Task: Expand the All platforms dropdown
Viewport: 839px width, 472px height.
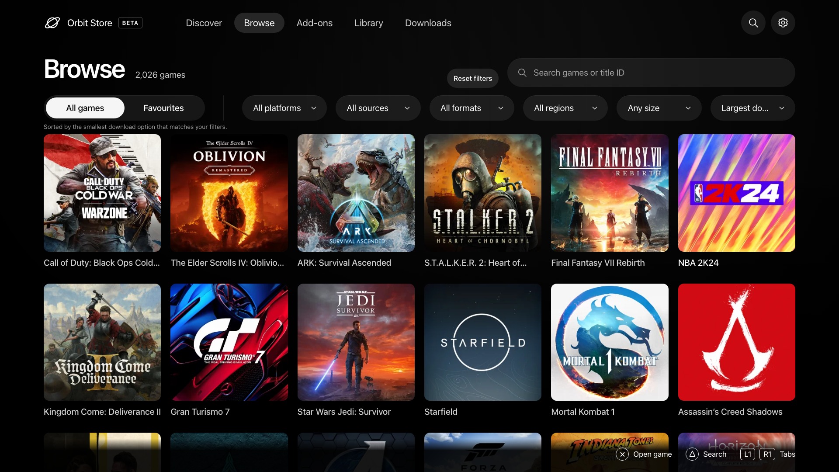Action: pos(284,108)
